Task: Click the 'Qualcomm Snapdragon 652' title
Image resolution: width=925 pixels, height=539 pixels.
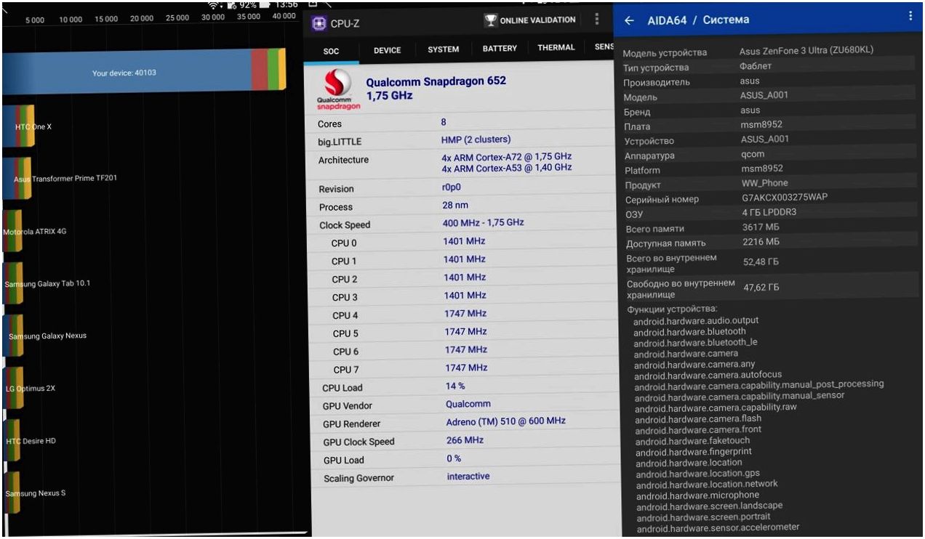Action: point(436,81)
